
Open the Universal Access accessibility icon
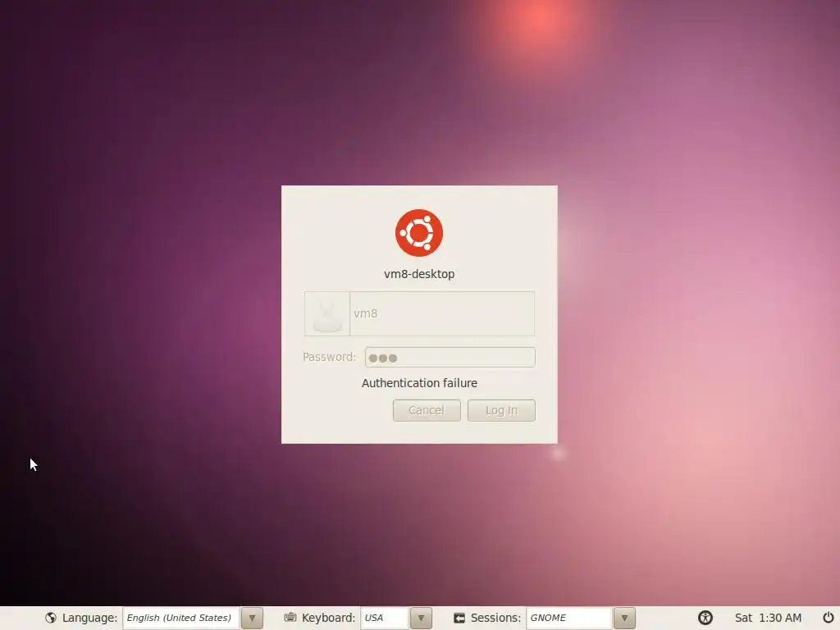pyautogui.click(x=705, y=618)
